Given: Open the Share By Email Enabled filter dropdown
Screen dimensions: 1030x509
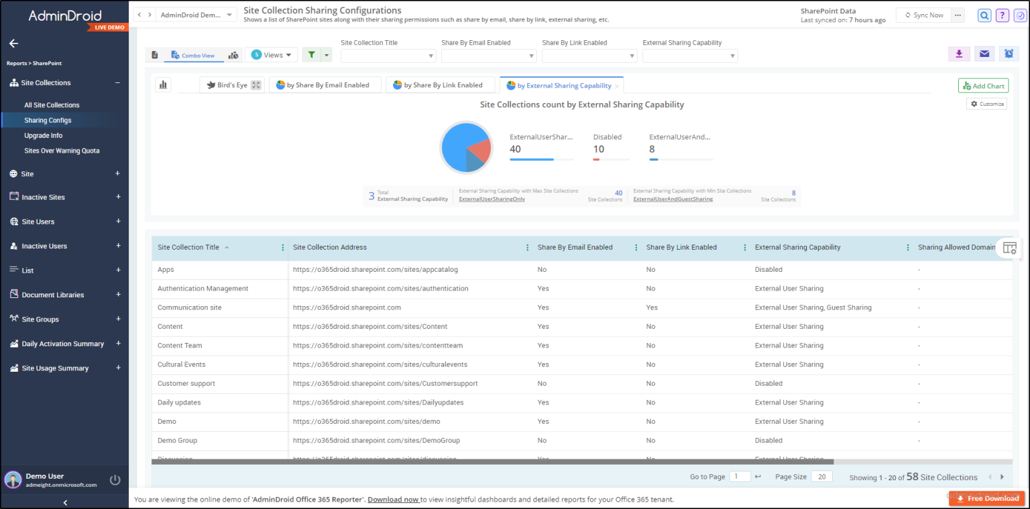Looking at the screenshot, I should 489,56.
